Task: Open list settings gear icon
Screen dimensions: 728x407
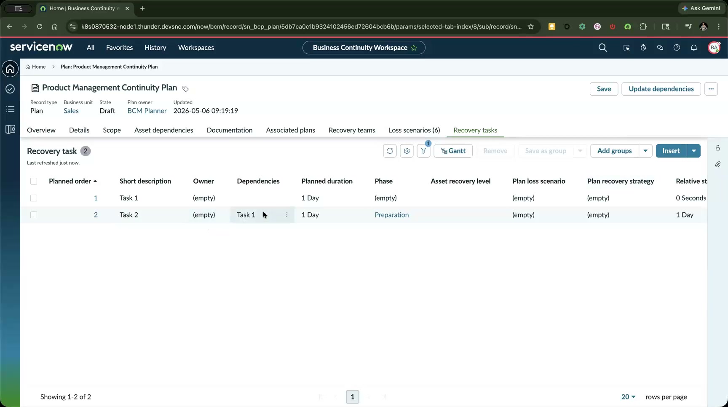Action: (x=407, y=151)
